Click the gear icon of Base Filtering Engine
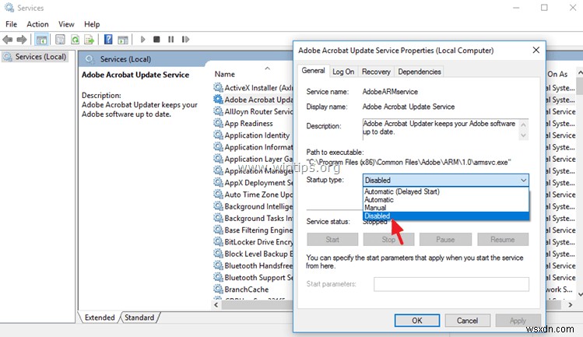Viewport: 583px width, 337px height. pos(218,230)
